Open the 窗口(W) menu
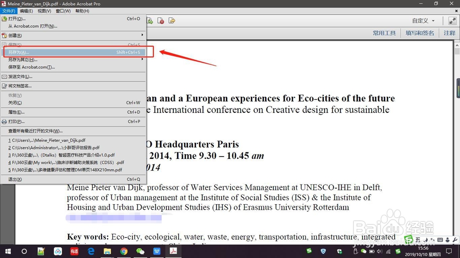 pyautogui.click(x=63, y=11)
